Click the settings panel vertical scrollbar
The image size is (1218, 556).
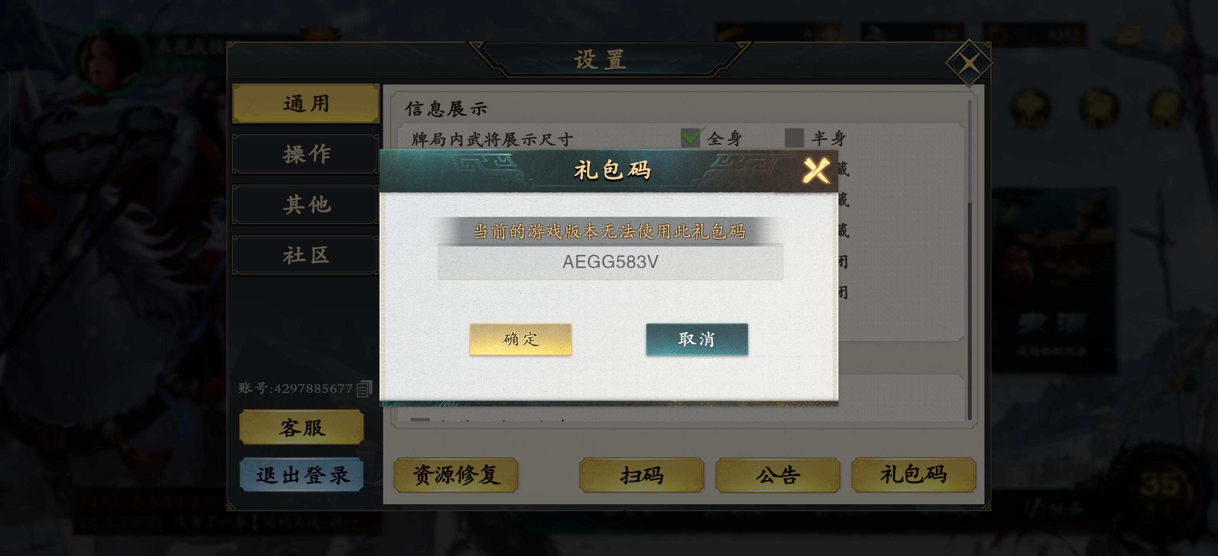970,260
